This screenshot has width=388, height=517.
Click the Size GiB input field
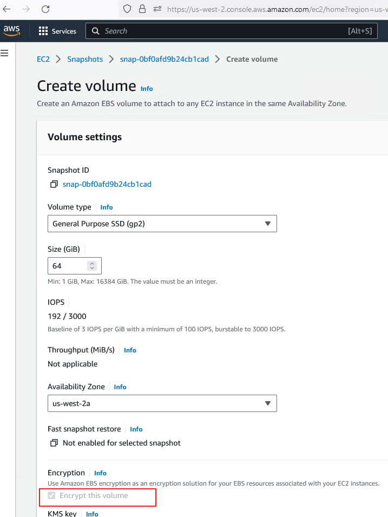coord(68,266)
